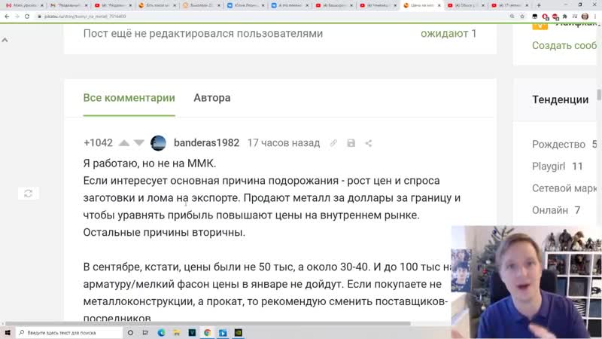602x339 pixels.
Task: Close the active 'Цены на мет' tab
Action: point(439,5)
